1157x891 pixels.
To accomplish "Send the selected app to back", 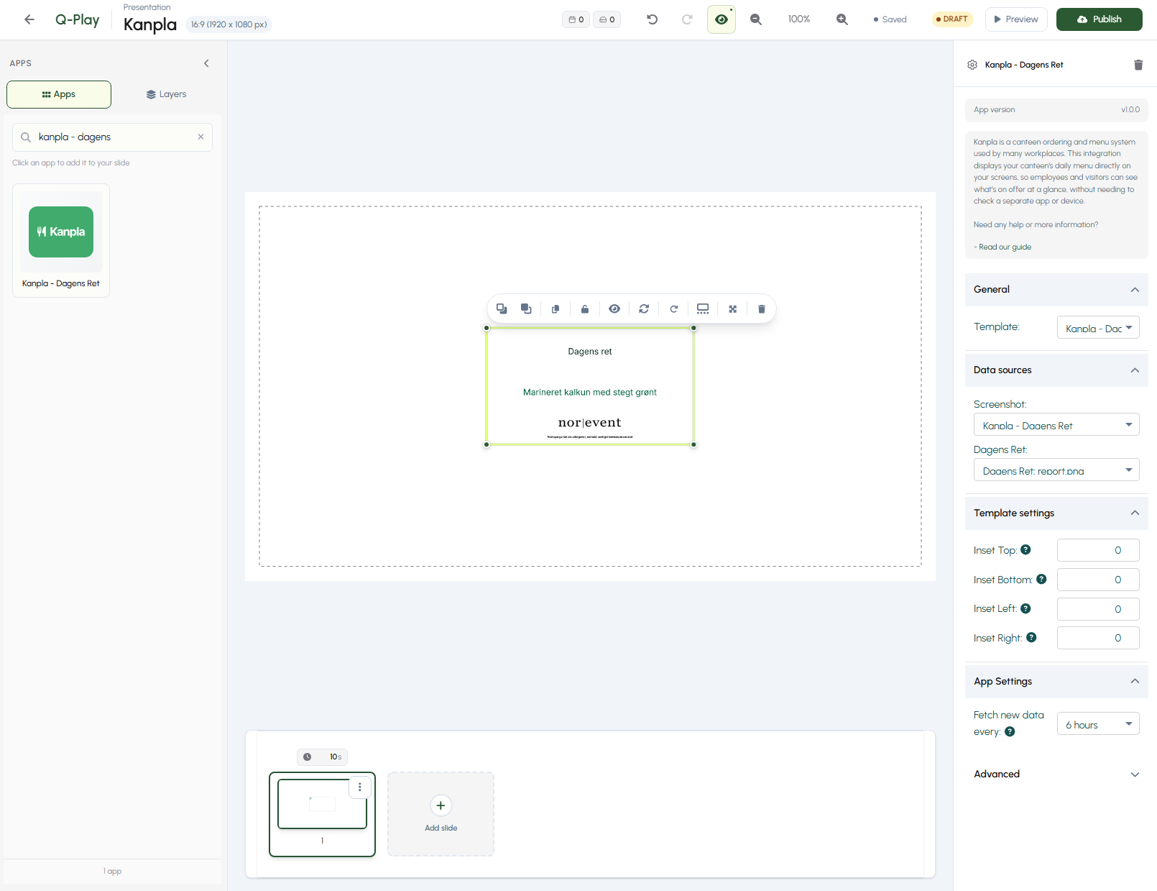I will [x=526, y=309].
